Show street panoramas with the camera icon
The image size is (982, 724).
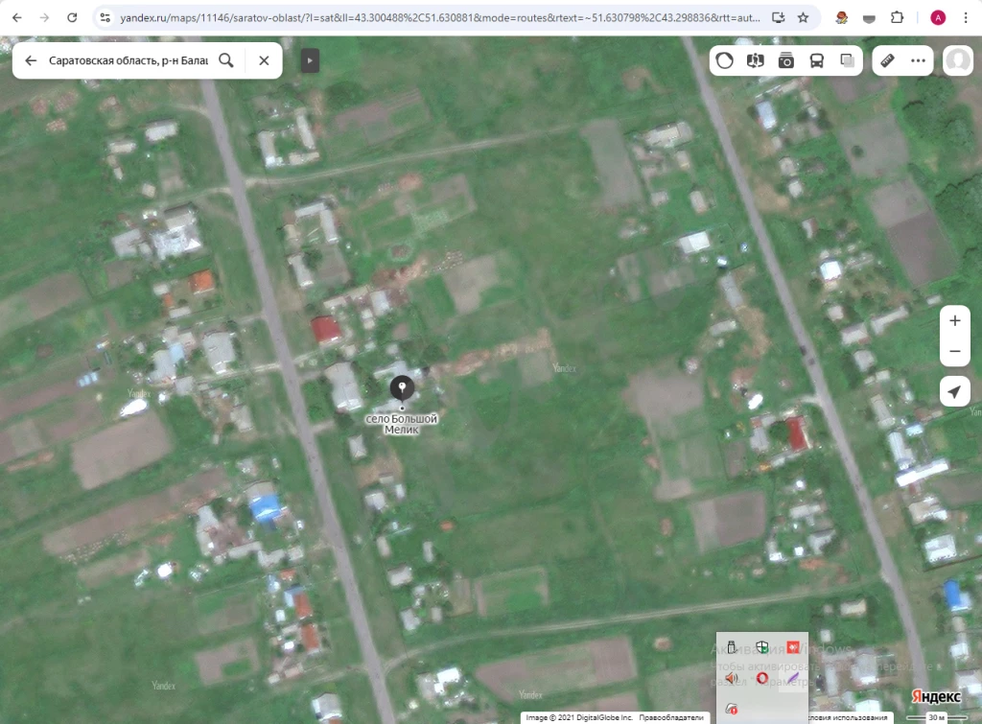coord(786,60)
